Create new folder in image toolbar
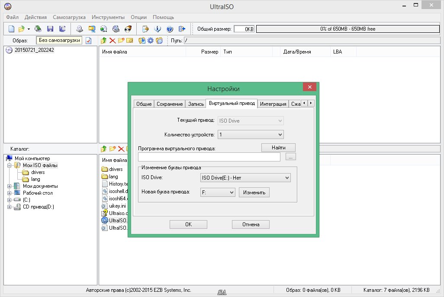The width and height of the screenshot is (444, 297). tap(121, 41)
